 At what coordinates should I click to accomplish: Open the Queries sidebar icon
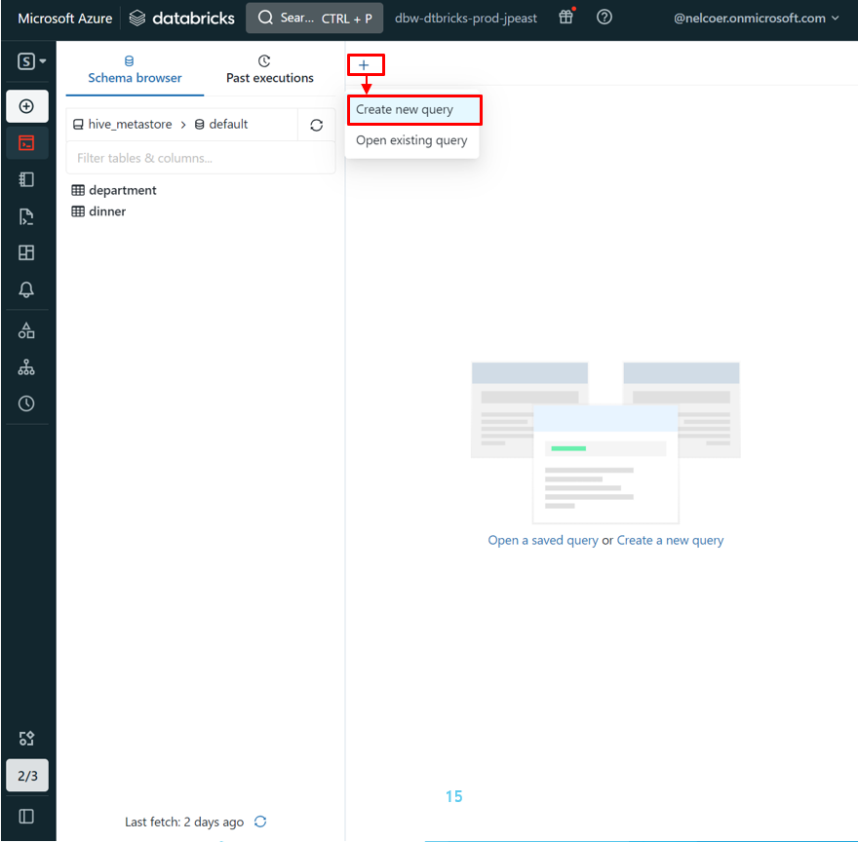coord(26,179)
